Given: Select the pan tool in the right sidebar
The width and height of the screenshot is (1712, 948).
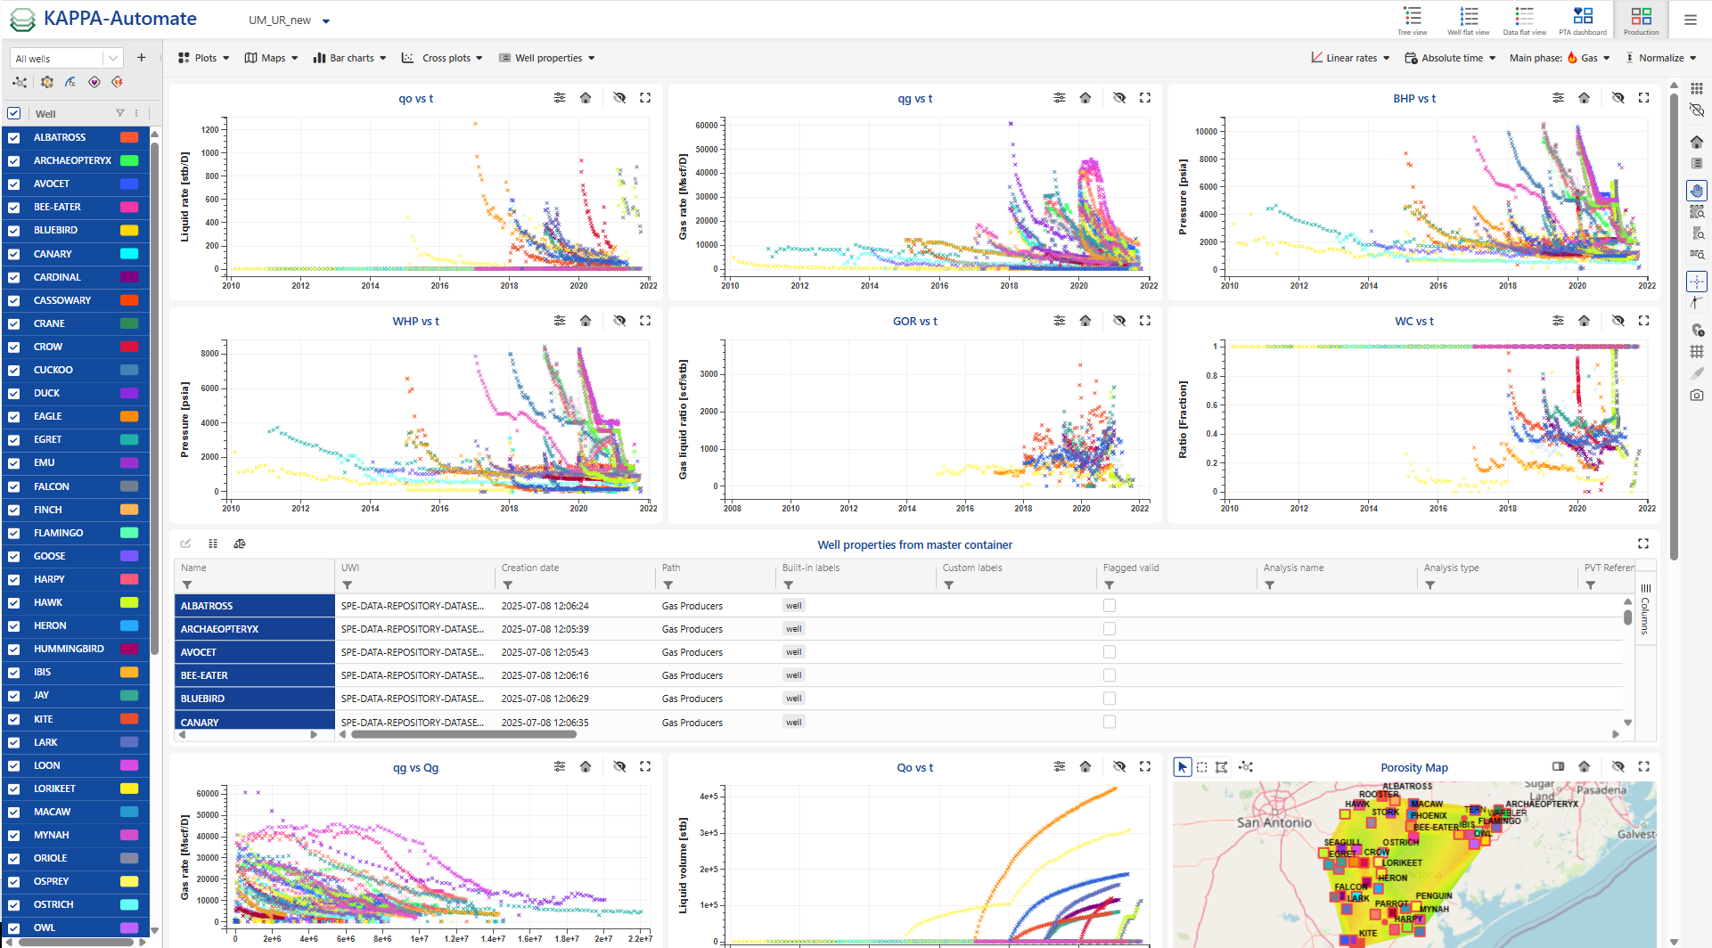Looking at the screenshot, I should (x=1697, y=190).
